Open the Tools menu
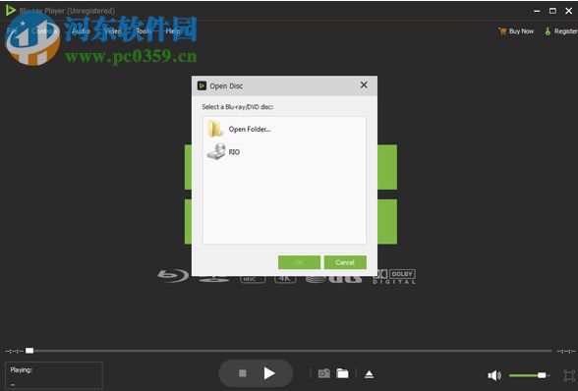The width and height of the screenshot is (578, 391). click(144, 31)
